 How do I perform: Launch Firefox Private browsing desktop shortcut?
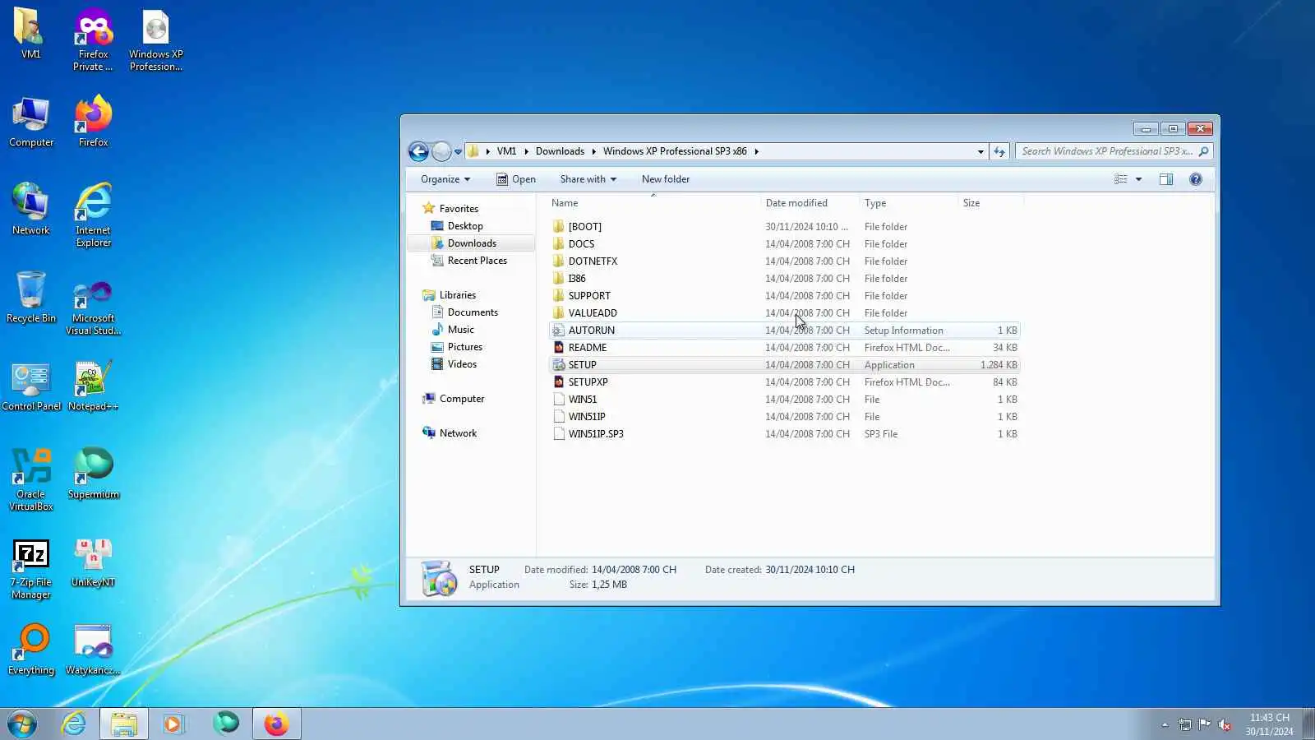click(x=93, y=39)
